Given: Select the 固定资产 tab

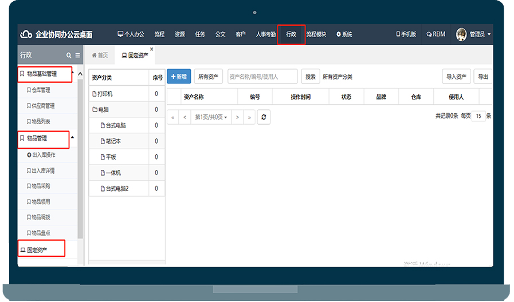Looking at the screenshot, I should pyautogui.click(x=135, y=55).
